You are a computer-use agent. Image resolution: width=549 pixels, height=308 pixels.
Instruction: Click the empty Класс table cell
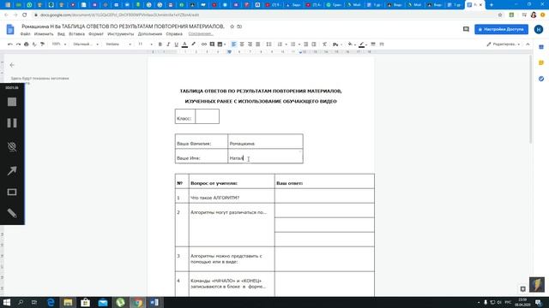click(x=208, y=116)
